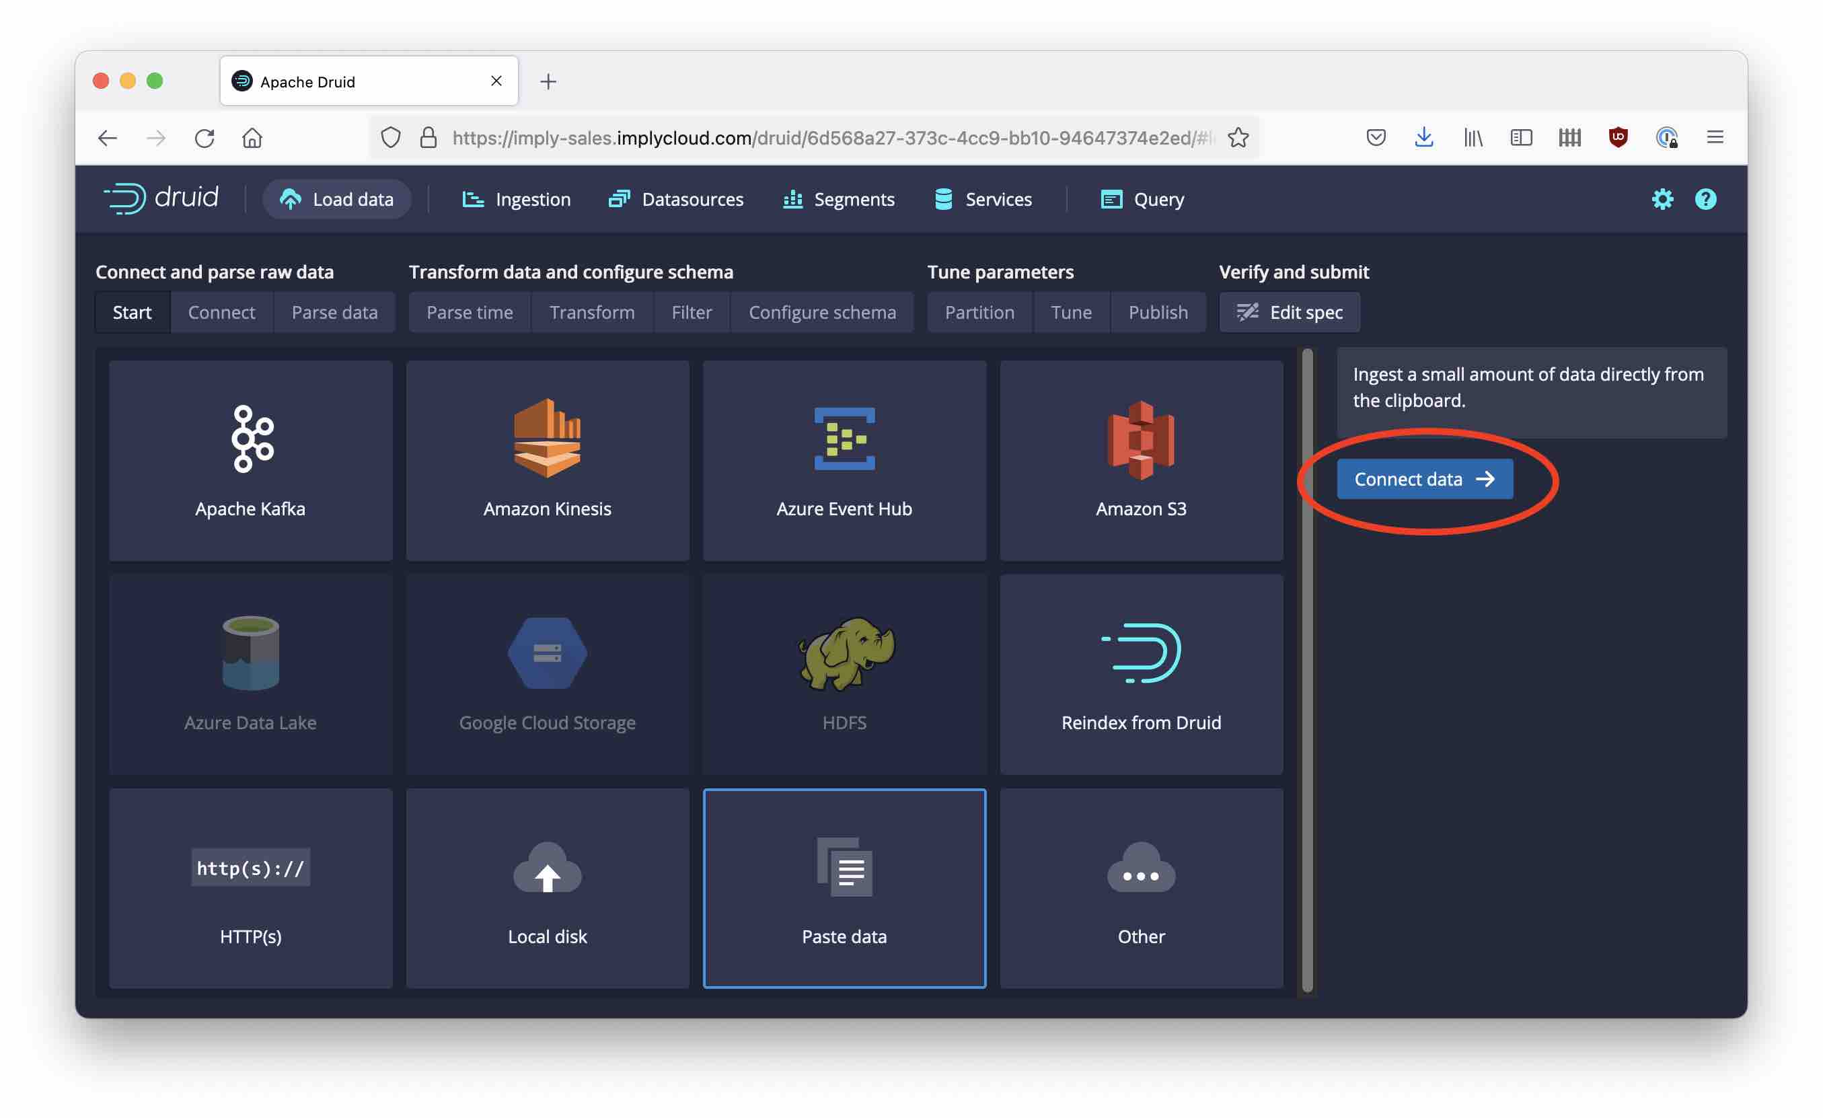1823x1118 pixels.
Task: Select HTTP(s) as the input source
Action: [x=250, y=888]
